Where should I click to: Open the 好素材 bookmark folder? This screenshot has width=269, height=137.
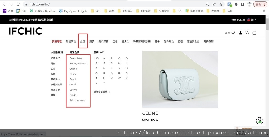[x=213, y=11]
